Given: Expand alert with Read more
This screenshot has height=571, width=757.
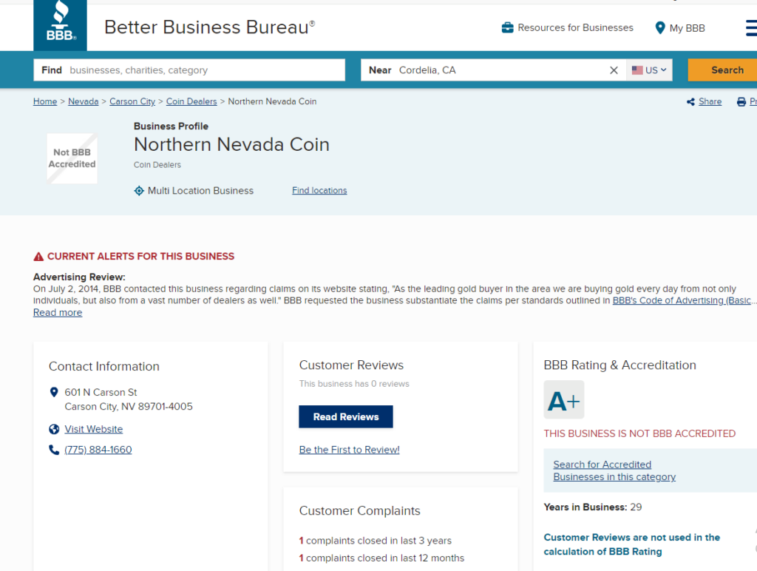Looking at the screenshot, I should pyautogui.click(x=58, y=313).
